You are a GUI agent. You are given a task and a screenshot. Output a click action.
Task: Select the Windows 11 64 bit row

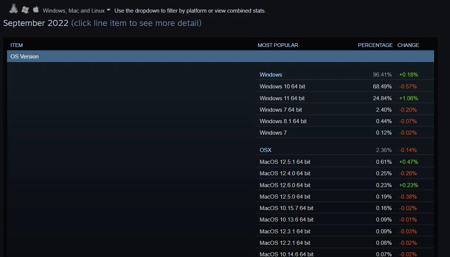pyautogui.click(x=282, y=98)
